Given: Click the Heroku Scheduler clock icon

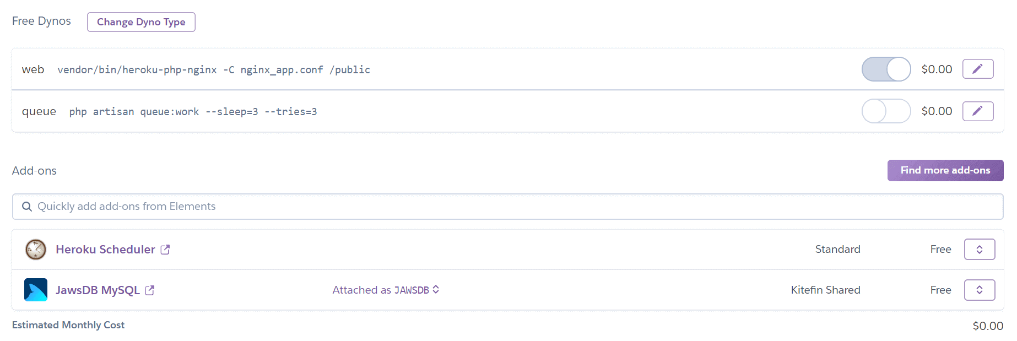Looking at the screenshot, I should [36, 250].
